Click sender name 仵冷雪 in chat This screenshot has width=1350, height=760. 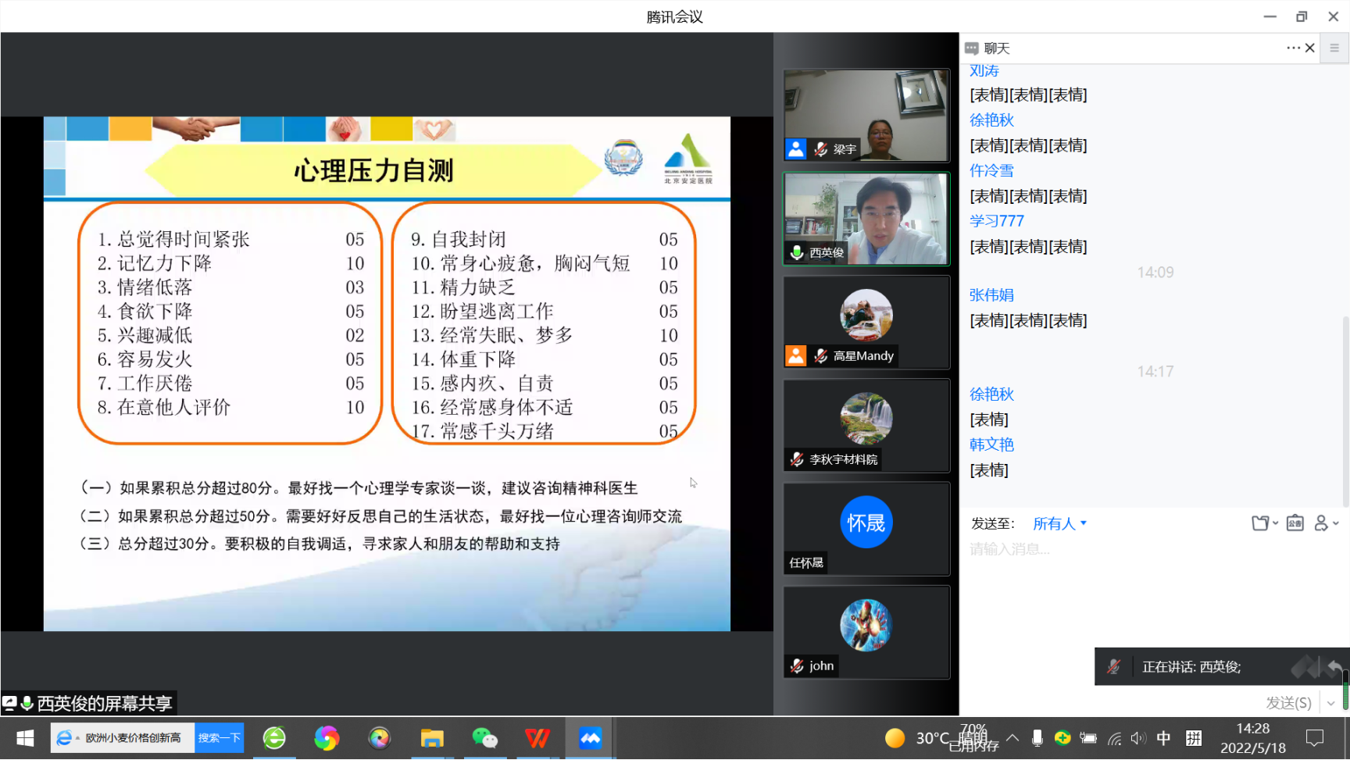point(991,170)
